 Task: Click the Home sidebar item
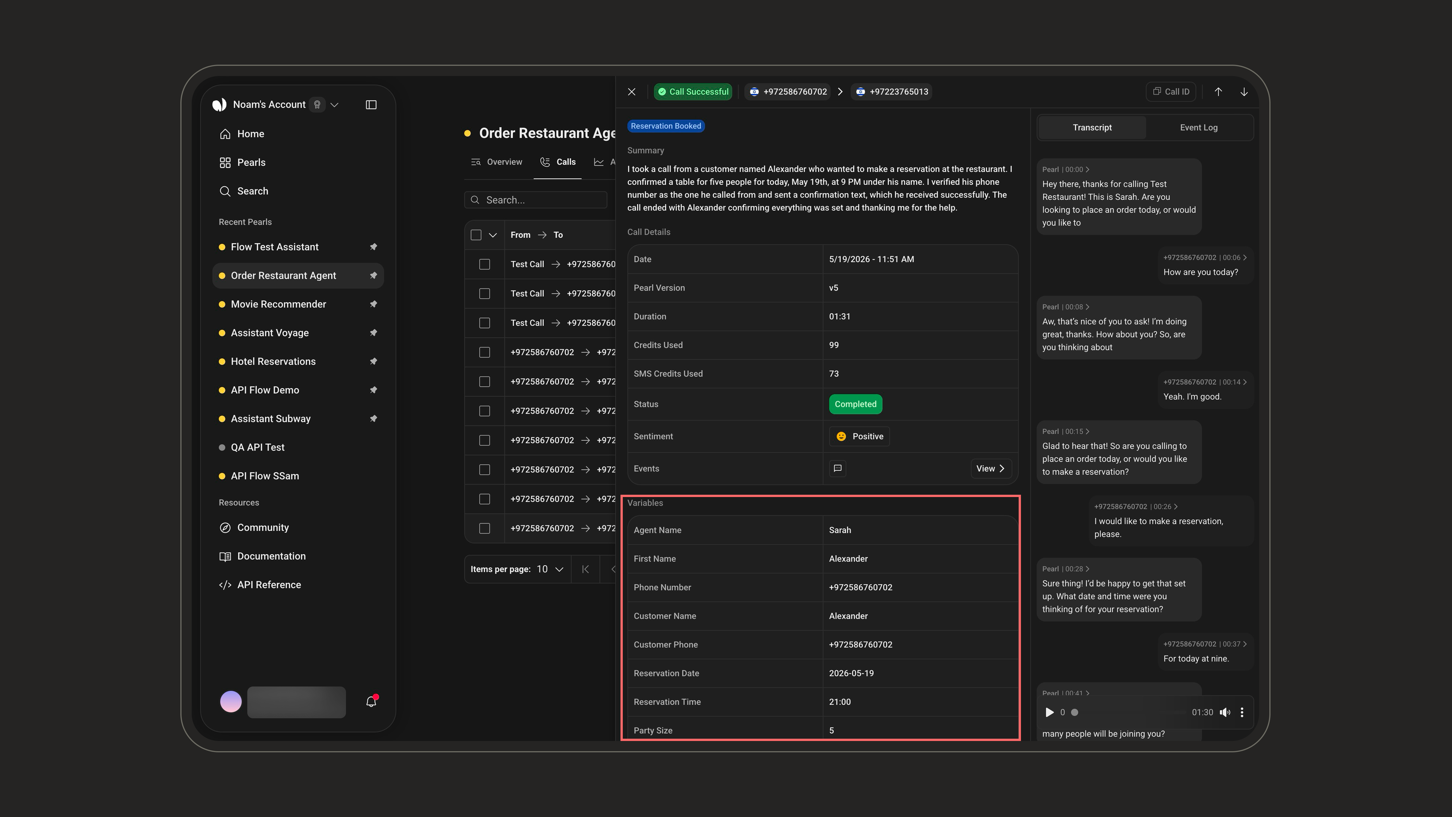(297, 134)
